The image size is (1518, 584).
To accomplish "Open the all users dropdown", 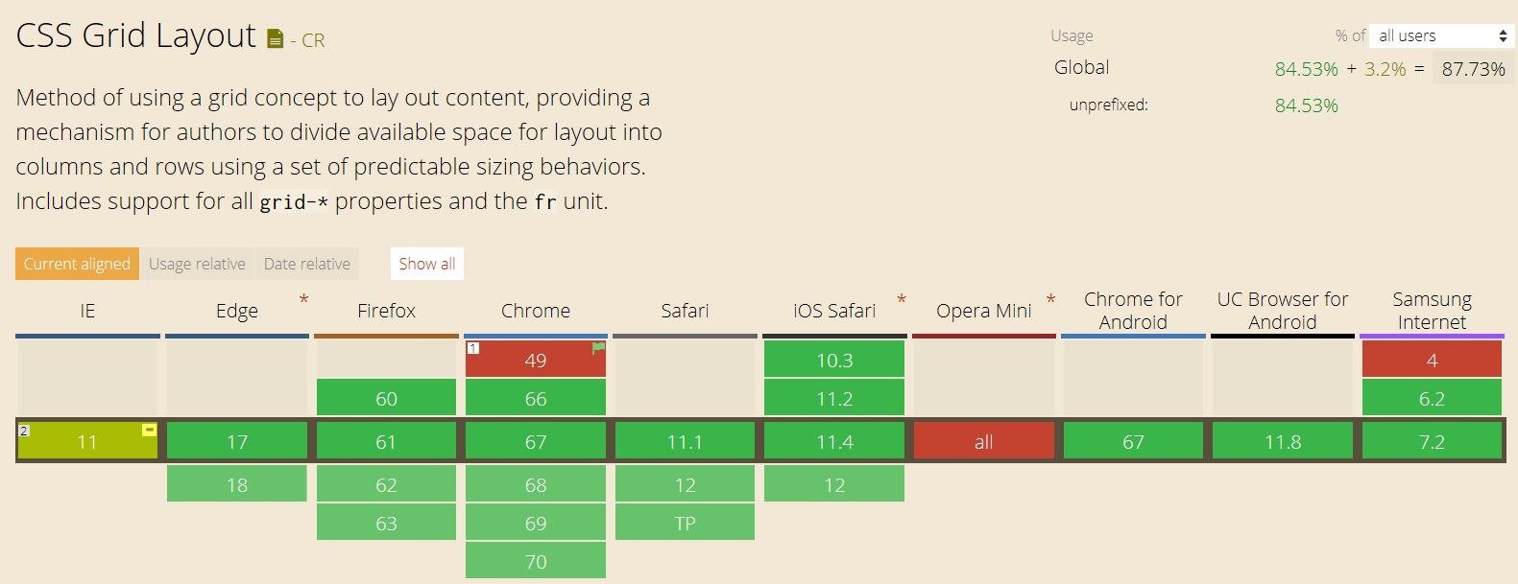I will [x=1441, y=36].
